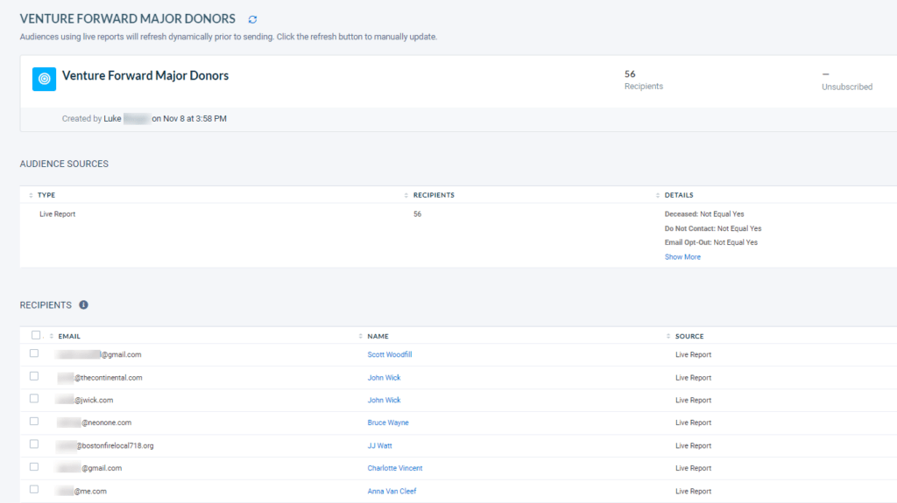Check the Bruce Wayne row checkbox
The height and width of the screenshot is (503, 897).
tap(34, 422)
